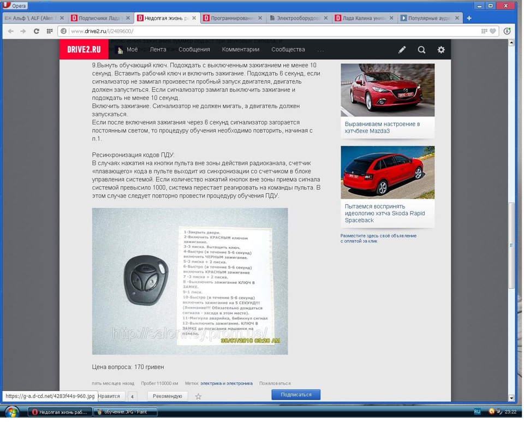Open Speed Dial grid icon

tap(50, 31)
